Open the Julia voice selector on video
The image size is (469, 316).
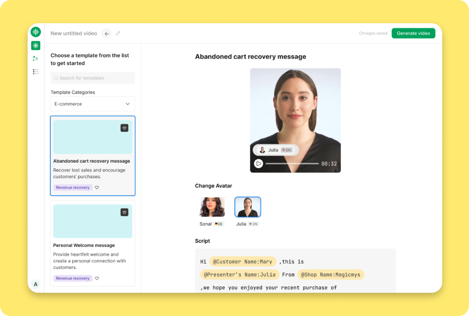(276, 150)
